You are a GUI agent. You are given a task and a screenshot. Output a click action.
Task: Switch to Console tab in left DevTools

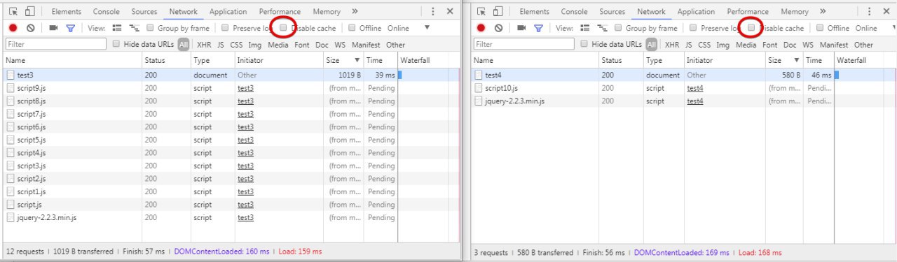click(107, 11)
